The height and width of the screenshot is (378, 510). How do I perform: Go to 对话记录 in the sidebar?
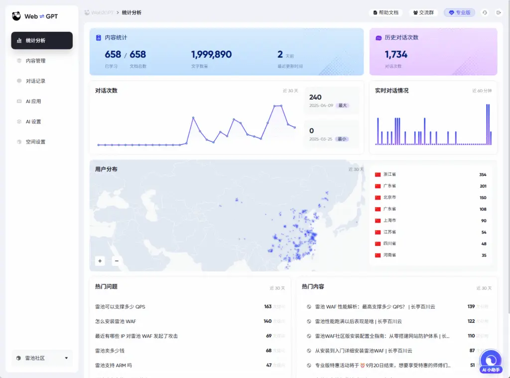pos(35,81)
